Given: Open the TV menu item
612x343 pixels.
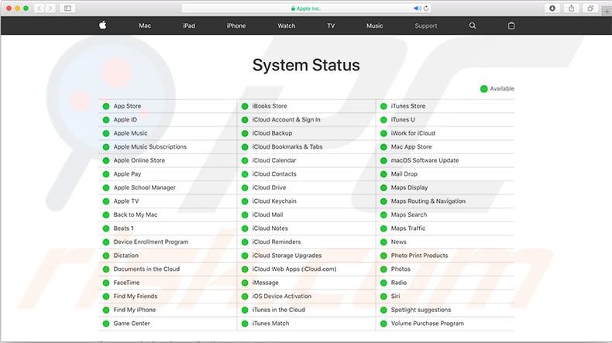Looking at the screenshot, I should pyautogui.click(x=331, y=26).
